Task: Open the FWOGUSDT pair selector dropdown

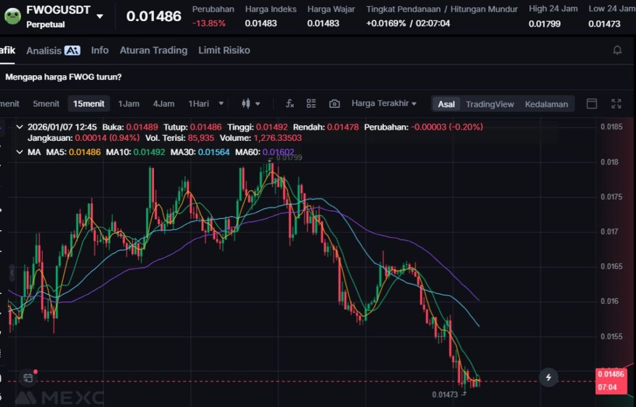Action: click(x=100, y=16)
